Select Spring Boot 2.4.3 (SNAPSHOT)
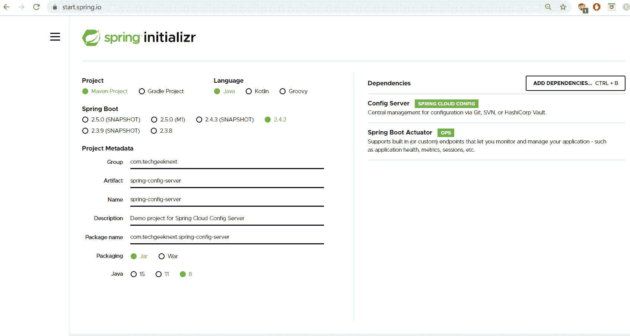630x336 pixels. [x=225, y=120]
